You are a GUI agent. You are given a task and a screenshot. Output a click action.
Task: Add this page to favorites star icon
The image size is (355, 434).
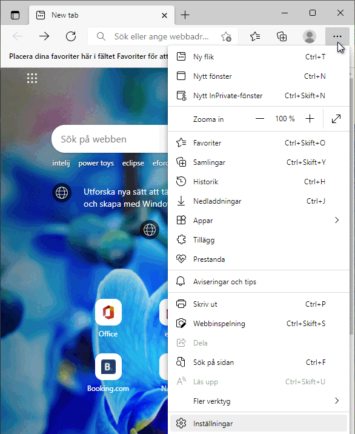[x=226, y=36]
